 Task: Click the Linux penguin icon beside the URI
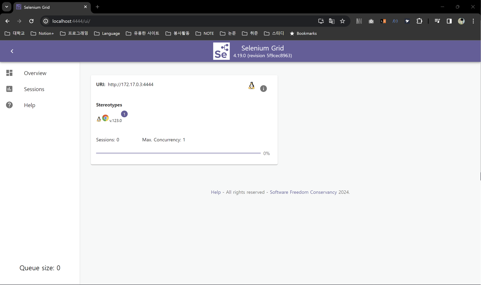coord(252,85)
